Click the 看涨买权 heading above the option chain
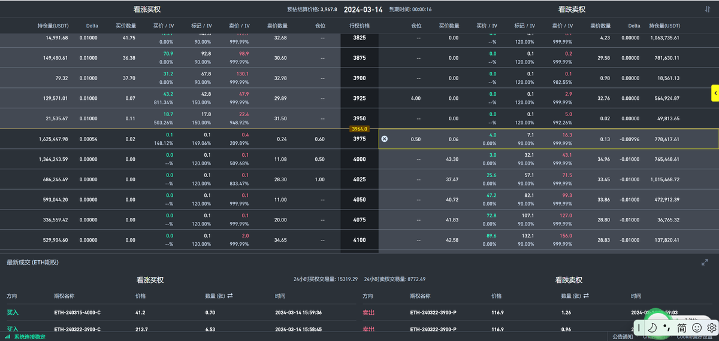The width and height of the screenshot is (719, 341). 147,10
